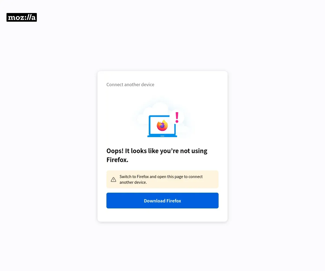Download Firefox using the blue button

[162, 201]
